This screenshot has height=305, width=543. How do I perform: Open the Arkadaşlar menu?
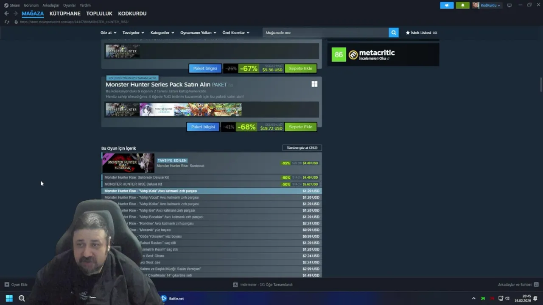point(51,5)
